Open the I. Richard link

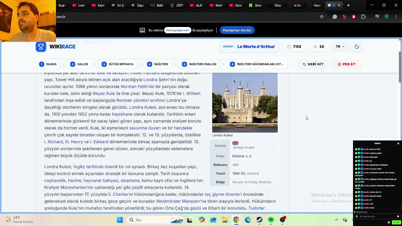point(53,142)
